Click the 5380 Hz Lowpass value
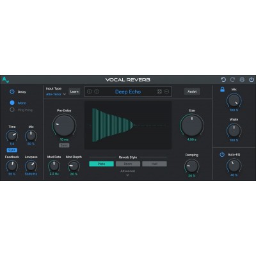Viewport: 256px width, 256px height. point(31,174)
